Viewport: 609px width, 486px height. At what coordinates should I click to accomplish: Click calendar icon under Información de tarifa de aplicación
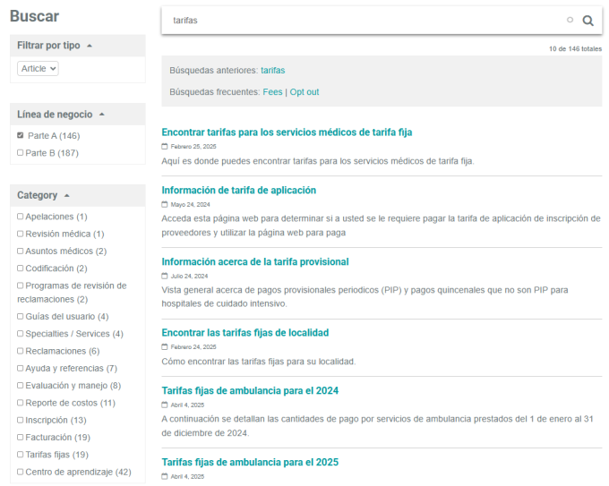[165, 204]
